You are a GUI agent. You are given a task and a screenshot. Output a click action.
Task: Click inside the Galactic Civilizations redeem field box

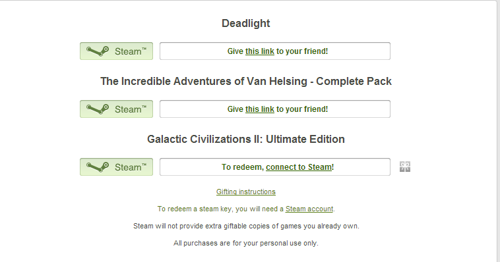(275, 167)
